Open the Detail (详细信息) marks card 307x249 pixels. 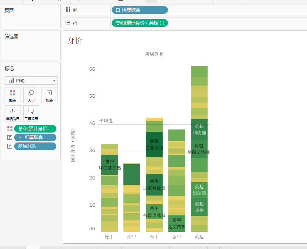point(13,113)
